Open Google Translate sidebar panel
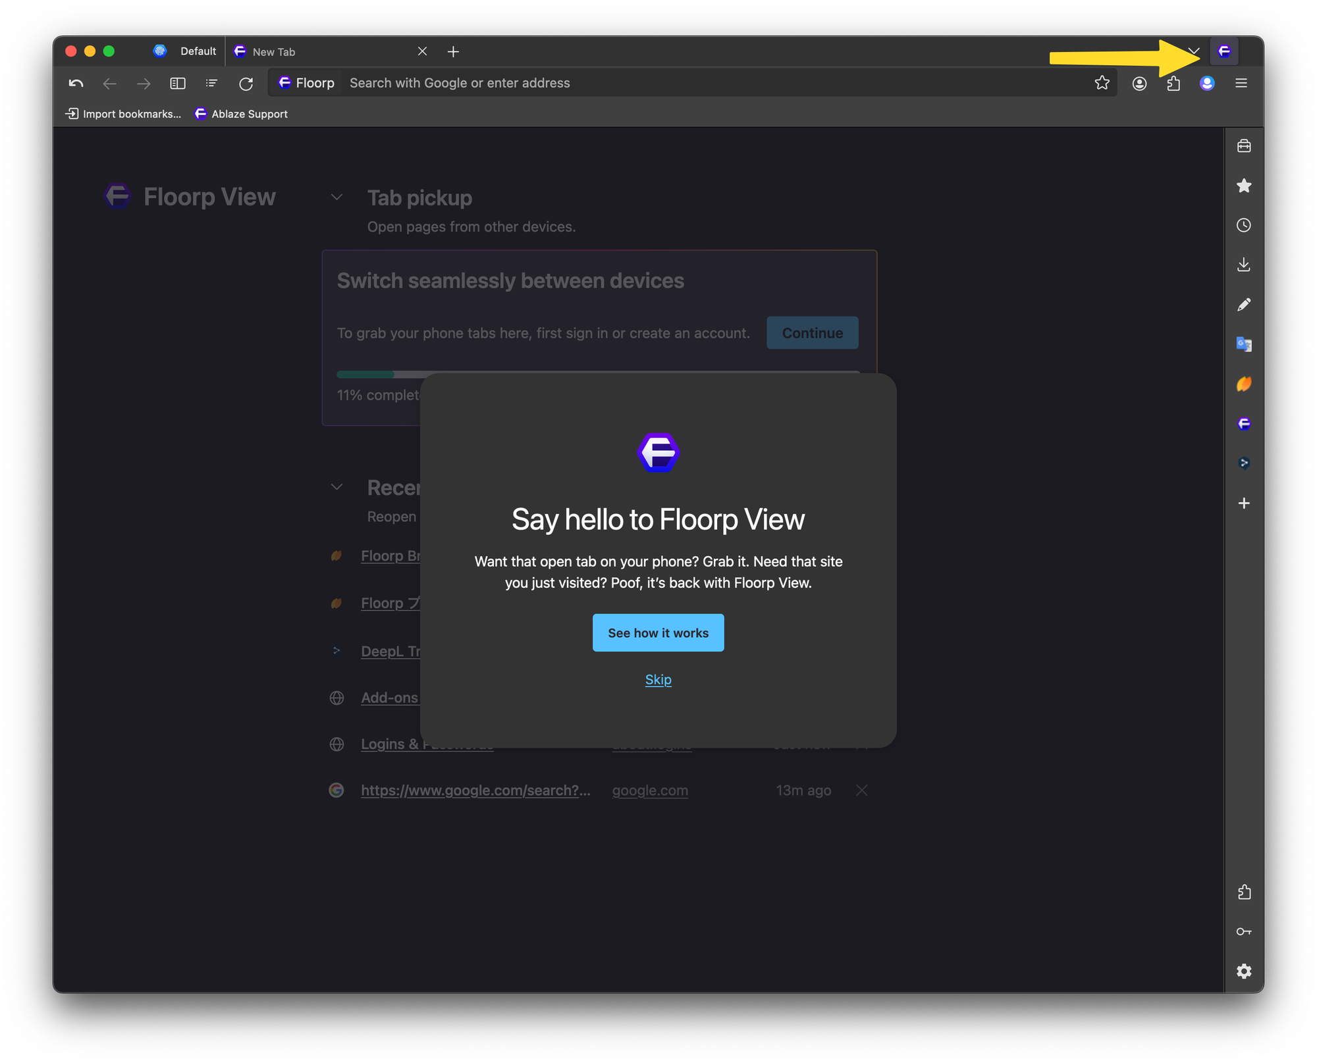The image size is (1317, 1063). point(1244,344)
